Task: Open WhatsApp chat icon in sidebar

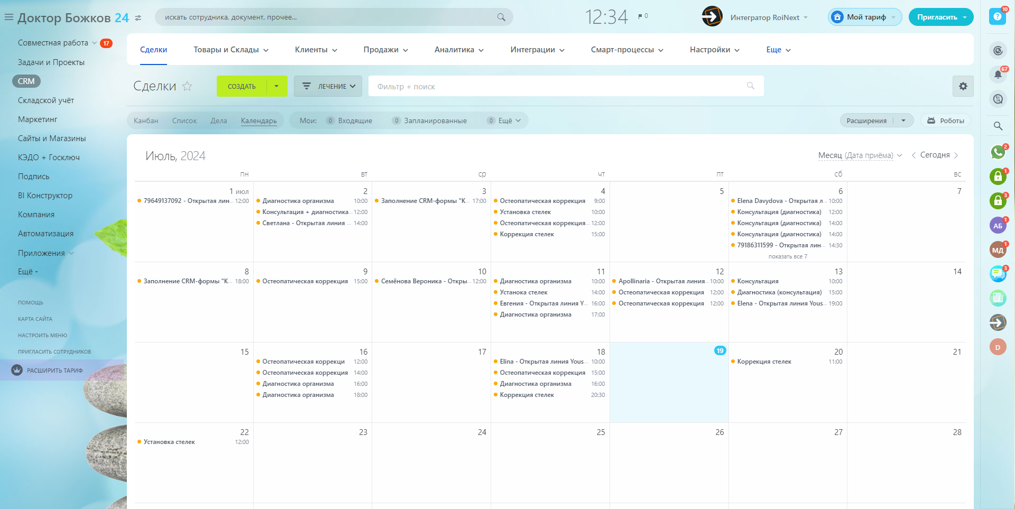Action: click(998, 152)
